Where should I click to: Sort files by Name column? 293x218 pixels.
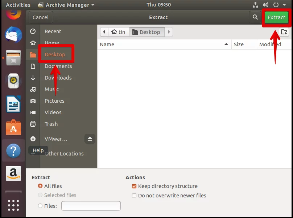point(164,44)
